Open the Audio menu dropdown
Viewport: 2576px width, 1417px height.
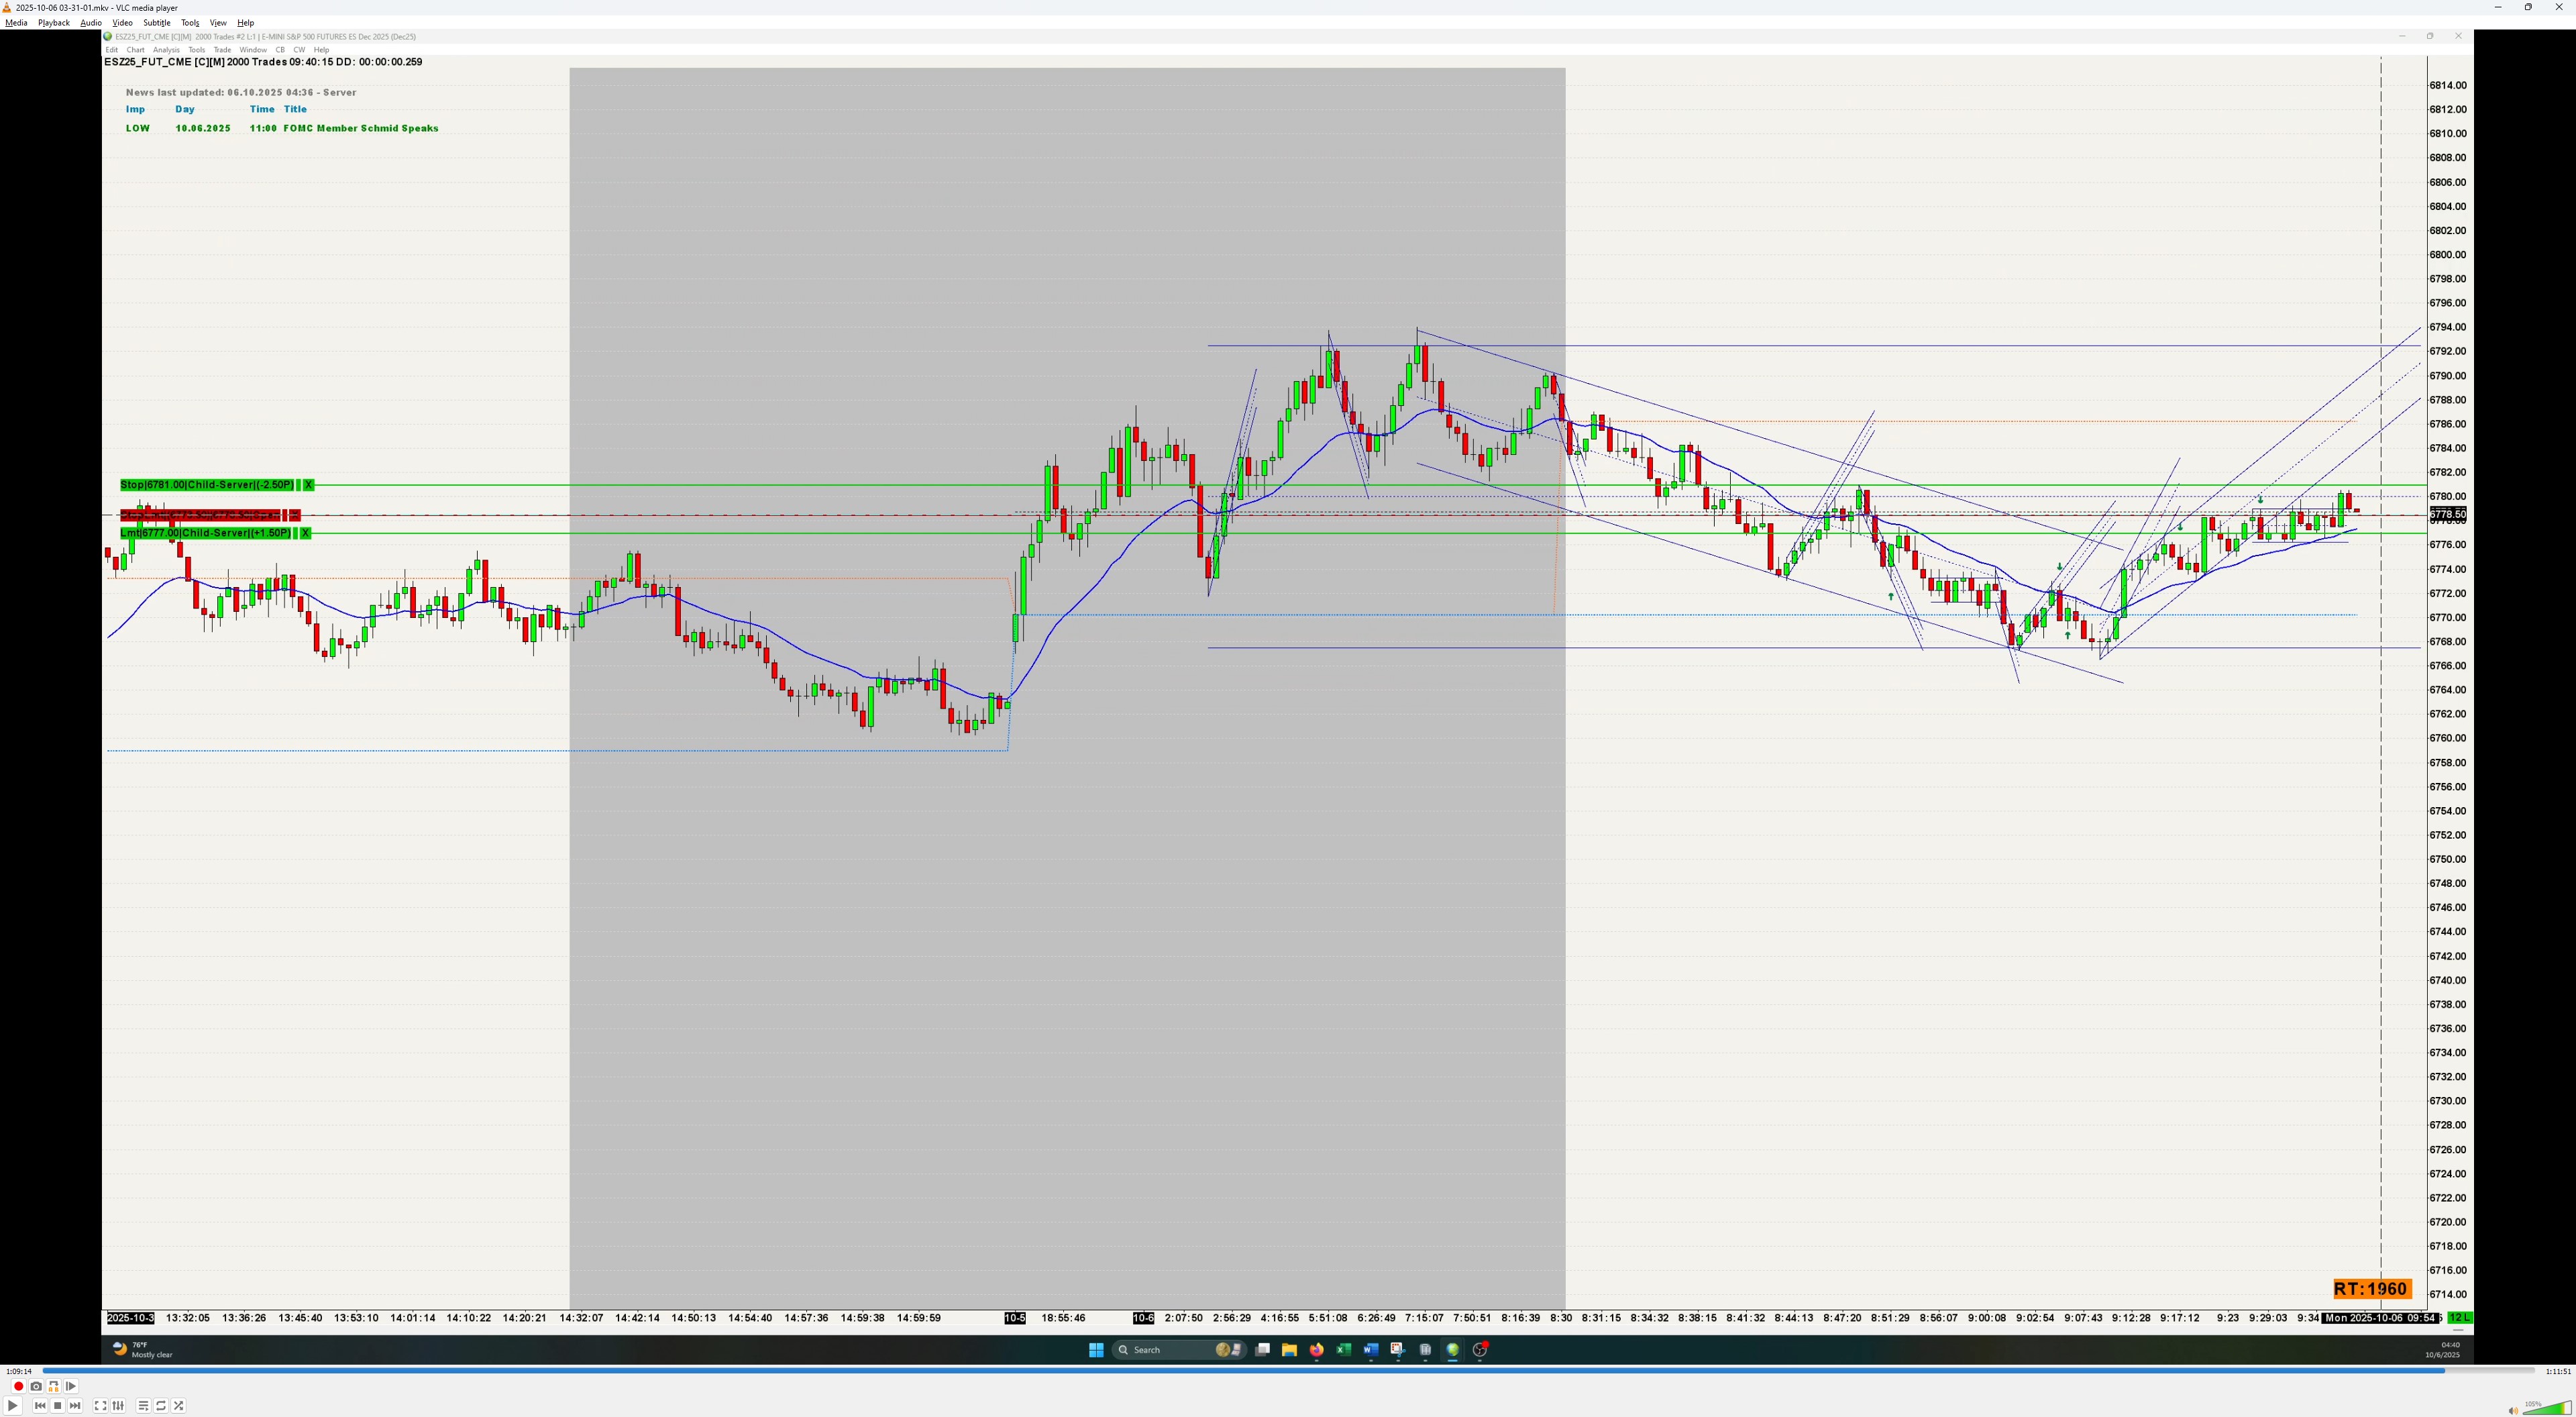90,22
